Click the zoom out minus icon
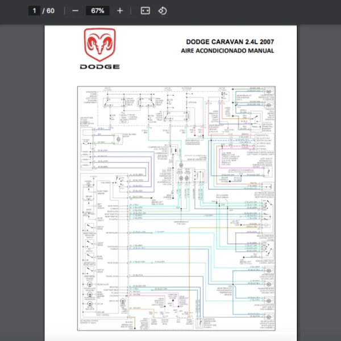This screenshot has height=341, width=341. pos(75,11)
